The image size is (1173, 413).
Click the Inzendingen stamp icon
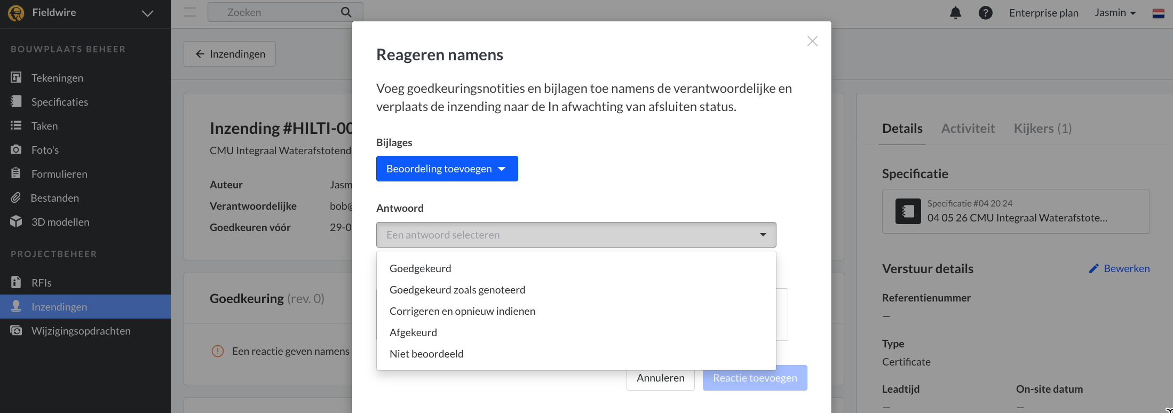tap(16, 306)
